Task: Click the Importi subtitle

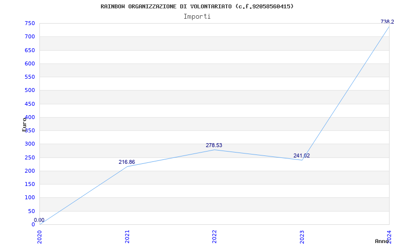Action: click(197, 17)
